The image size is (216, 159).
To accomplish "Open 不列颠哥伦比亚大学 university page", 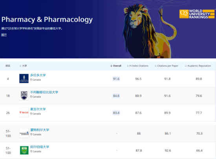I will tap(44, 92).
